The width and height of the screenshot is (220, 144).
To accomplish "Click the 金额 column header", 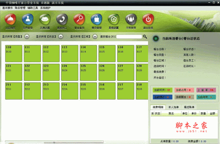I will pyautogui.click(x=212, y=114).
